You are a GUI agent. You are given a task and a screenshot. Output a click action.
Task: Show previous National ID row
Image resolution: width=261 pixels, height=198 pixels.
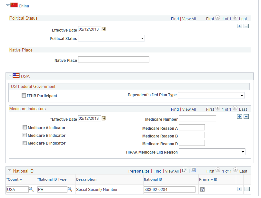218,170
